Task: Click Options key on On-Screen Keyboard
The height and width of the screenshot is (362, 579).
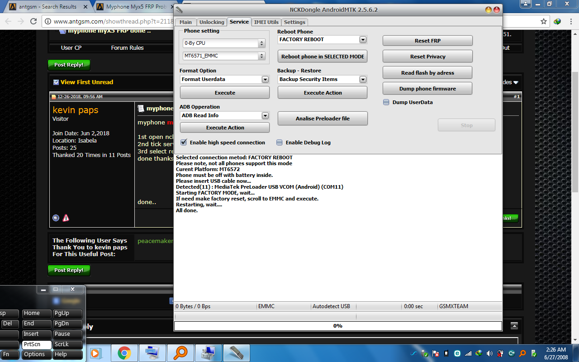Action: [x=36, y=354]
